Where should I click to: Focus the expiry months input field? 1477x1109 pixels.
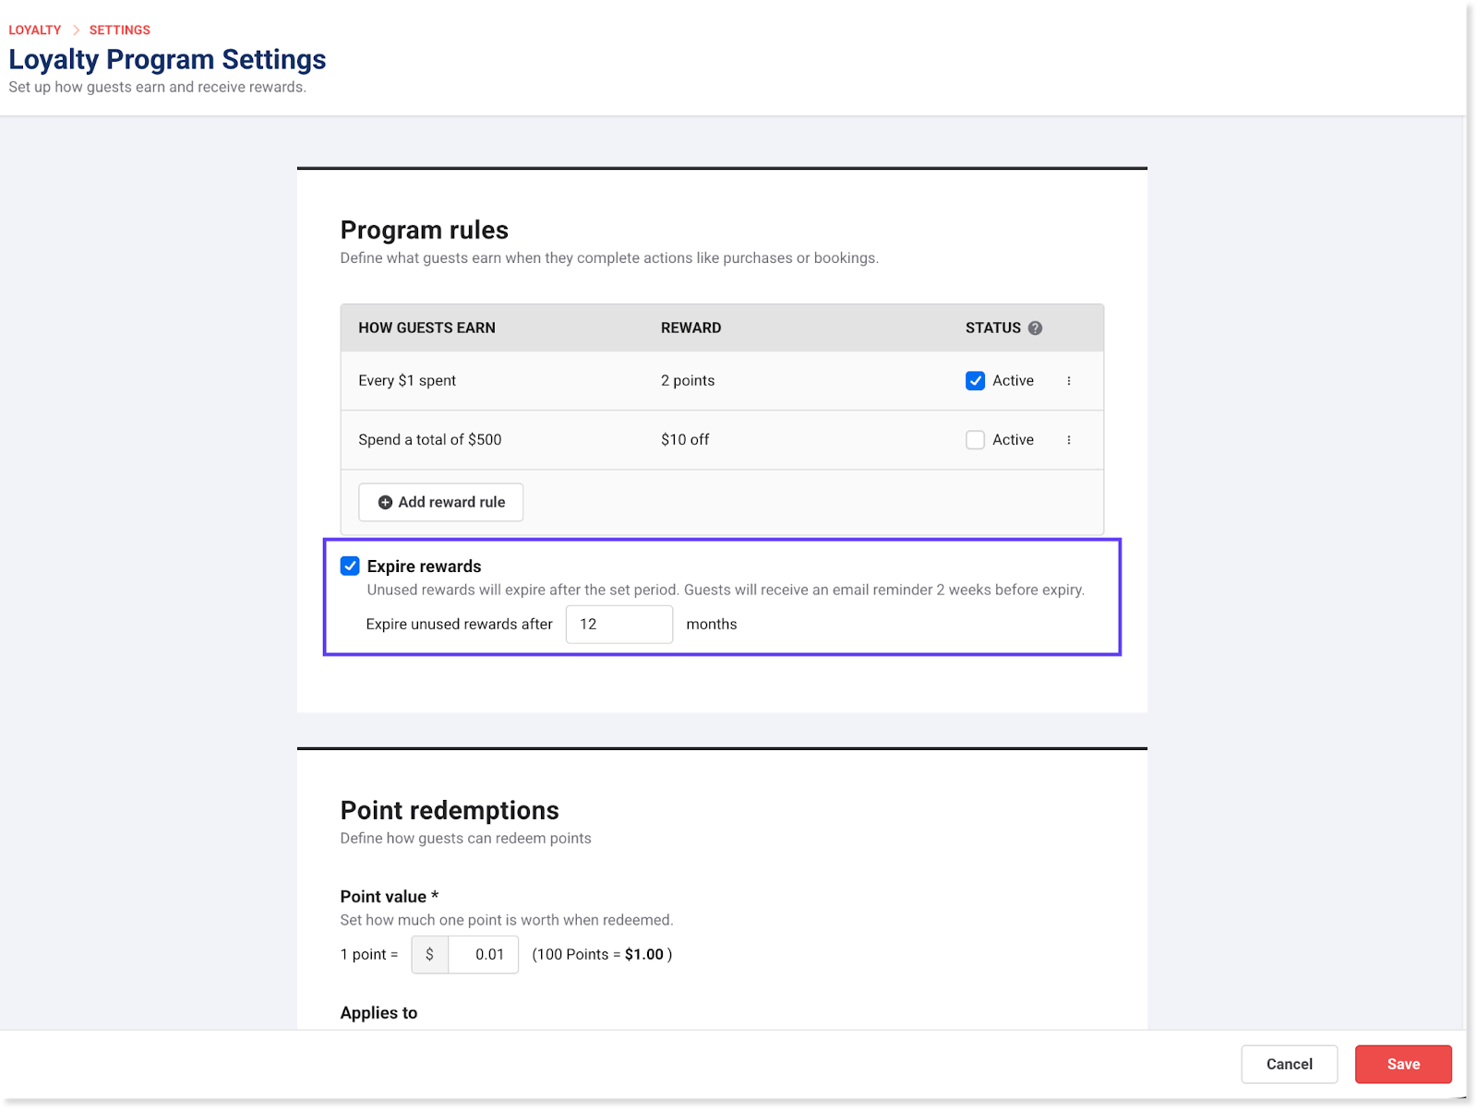[x=618, y=625]
